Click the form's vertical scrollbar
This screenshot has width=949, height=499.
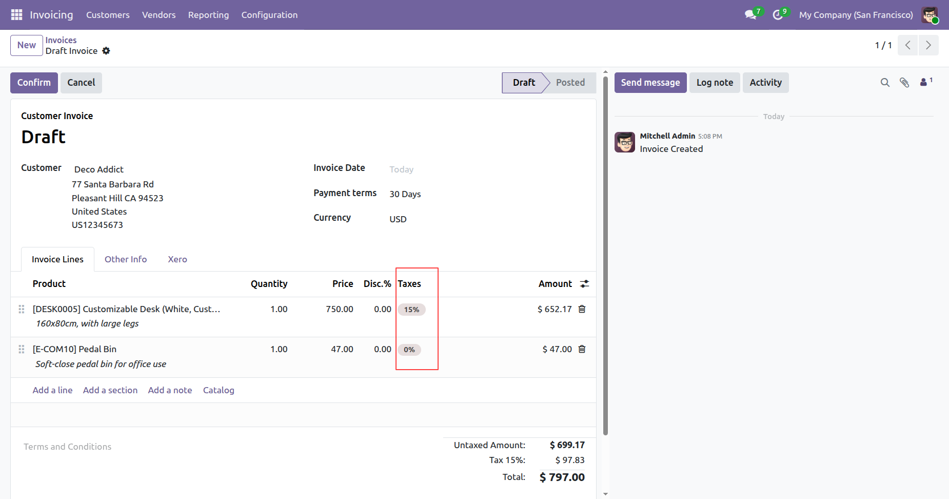point(605,257)
